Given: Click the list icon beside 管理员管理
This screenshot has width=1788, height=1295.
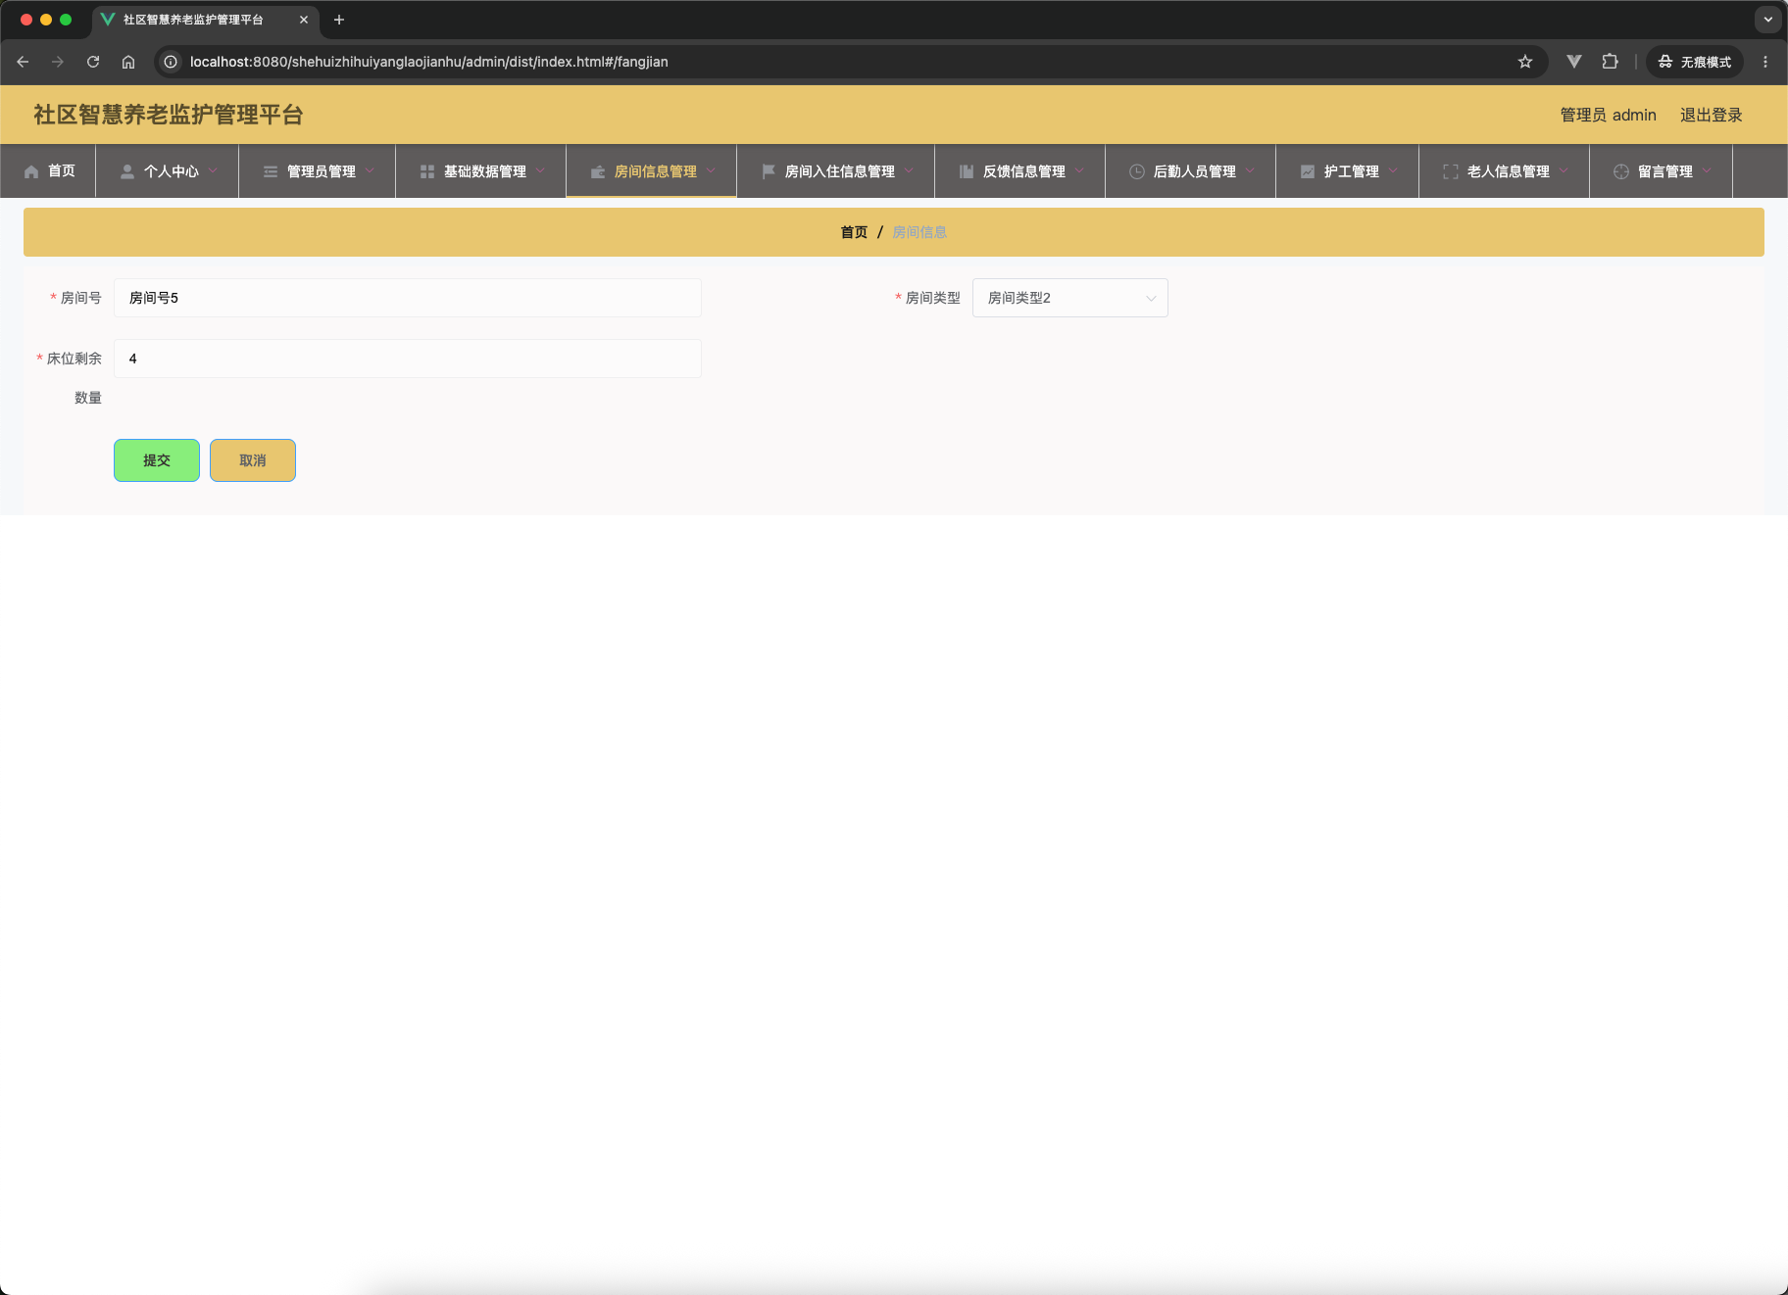Looking at the screenshot, I should [271, 171].
